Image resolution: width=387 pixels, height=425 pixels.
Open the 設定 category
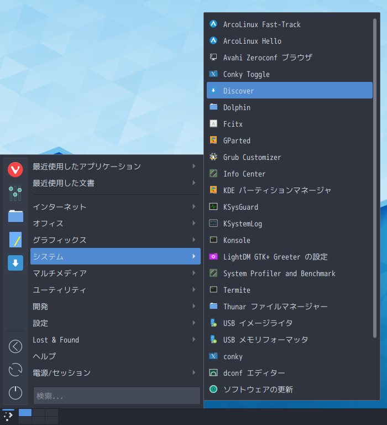(116, 323)
